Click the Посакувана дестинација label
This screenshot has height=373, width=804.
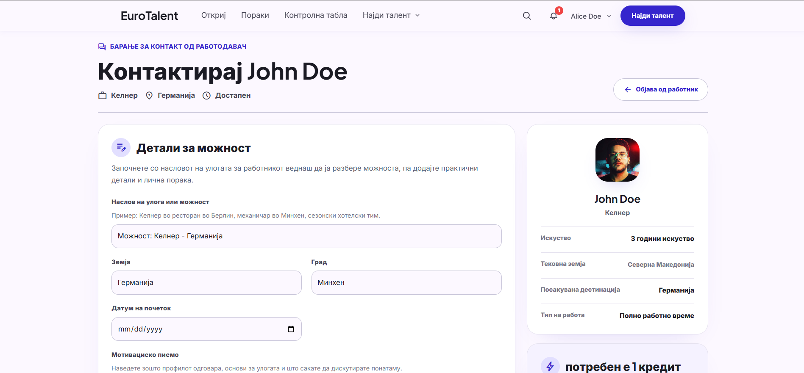point(580,290)
